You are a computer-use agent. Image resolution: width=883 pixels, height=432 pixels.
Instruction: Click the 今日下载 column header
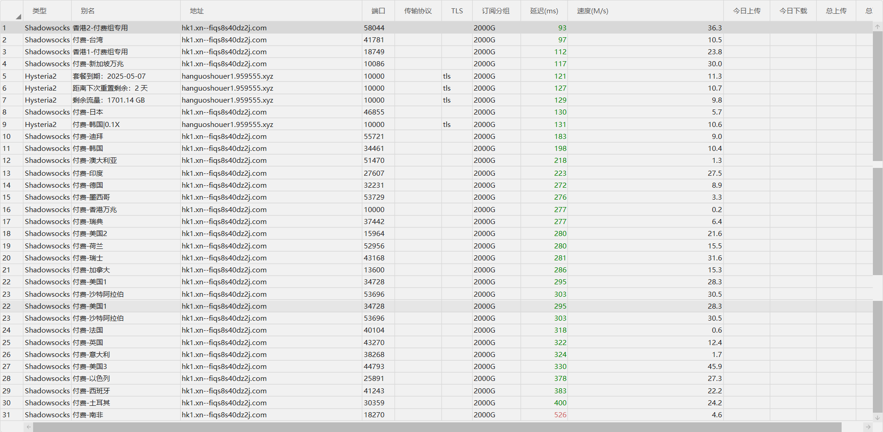793,11
